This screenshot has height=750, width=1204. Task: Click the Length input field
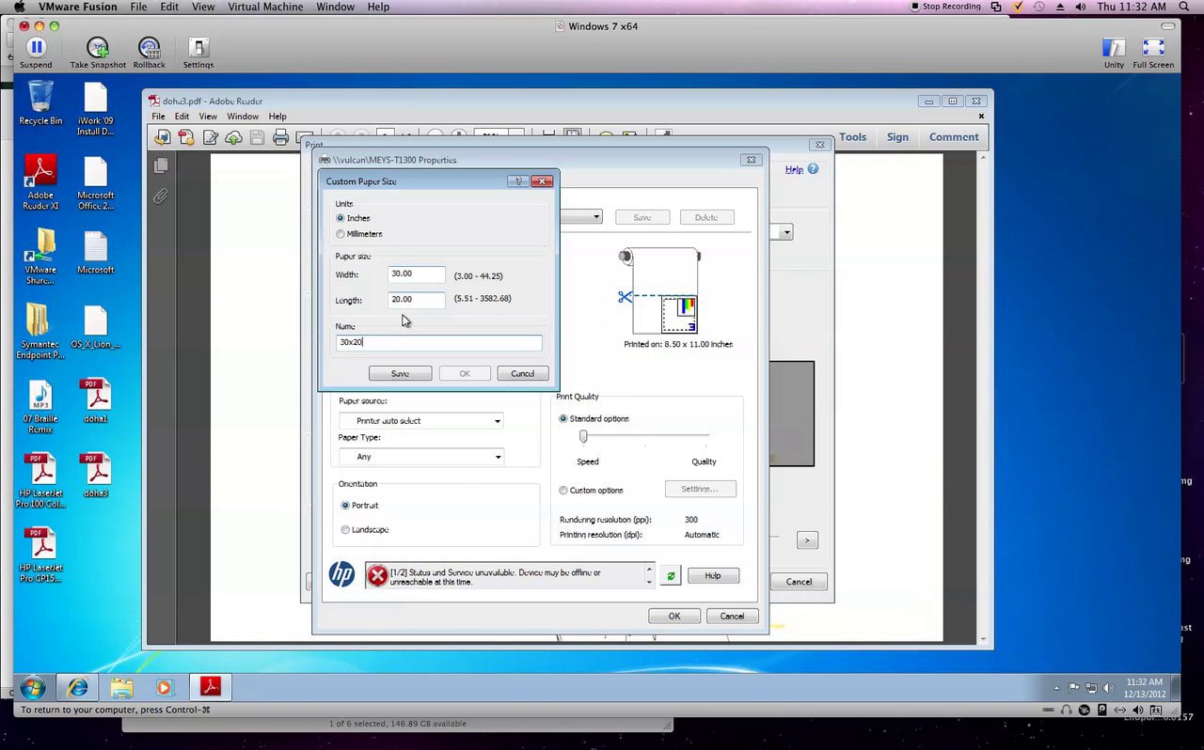[416, 300]
